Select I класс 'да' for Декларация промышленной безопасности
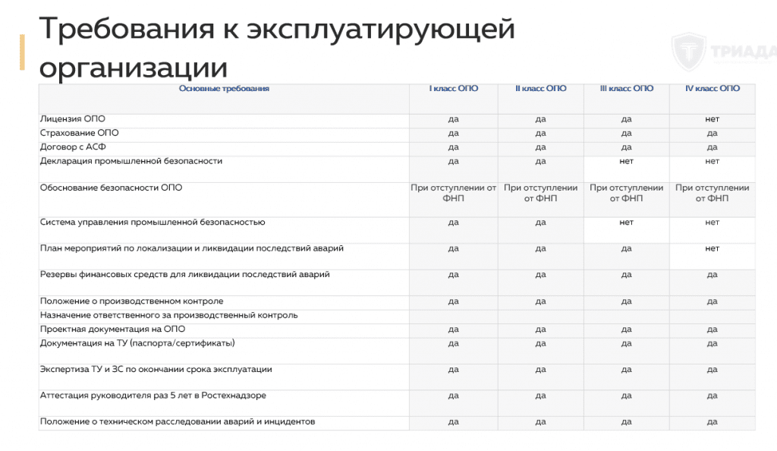777x451 pixels. (x=454, y=162)
